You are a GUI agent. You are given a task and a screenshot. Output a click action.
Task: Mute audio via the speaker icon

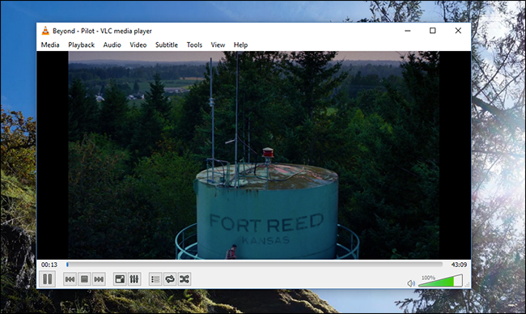(x=411, y=283)
